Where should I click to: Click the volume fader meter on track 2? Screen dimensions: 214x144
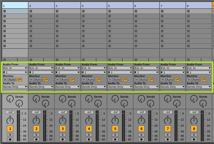tap(45, 126)
